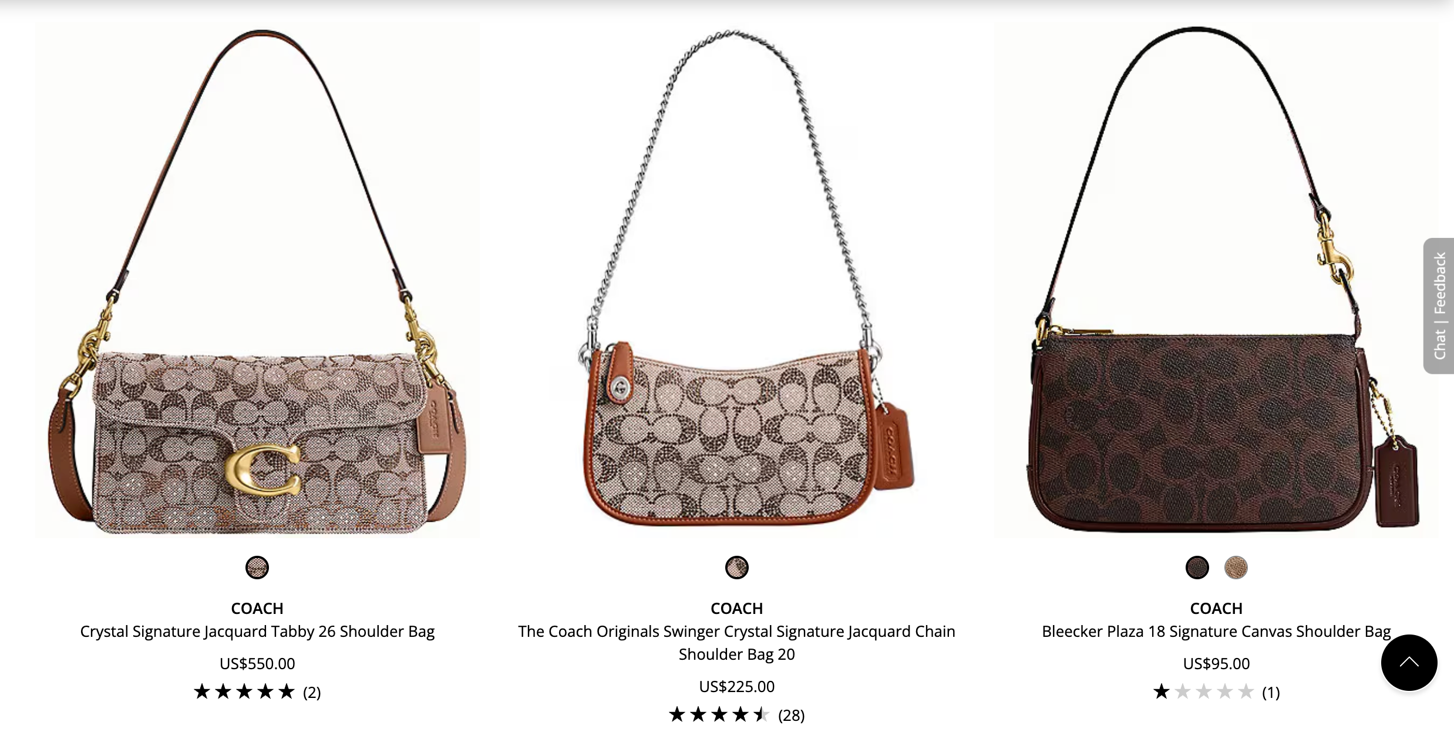Open the Swinger Chain Shoulder Bag image
Image resolution: width=1454 pixels, height=752 pixels.
[x=737, y=281]
